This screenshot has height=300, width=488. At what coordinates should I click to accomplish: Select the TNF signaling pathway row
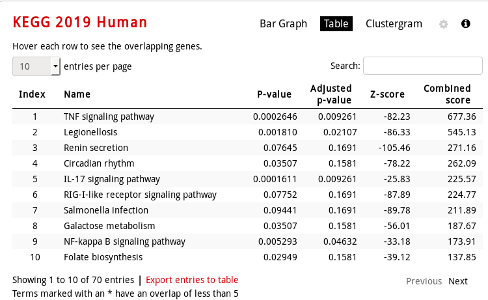tap(247, 116)
